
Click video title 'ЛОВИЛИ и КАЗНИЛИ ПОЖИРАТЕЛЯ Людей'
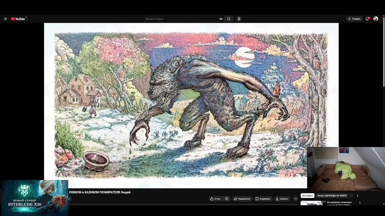pyautogui.click(x=100, y=192)
